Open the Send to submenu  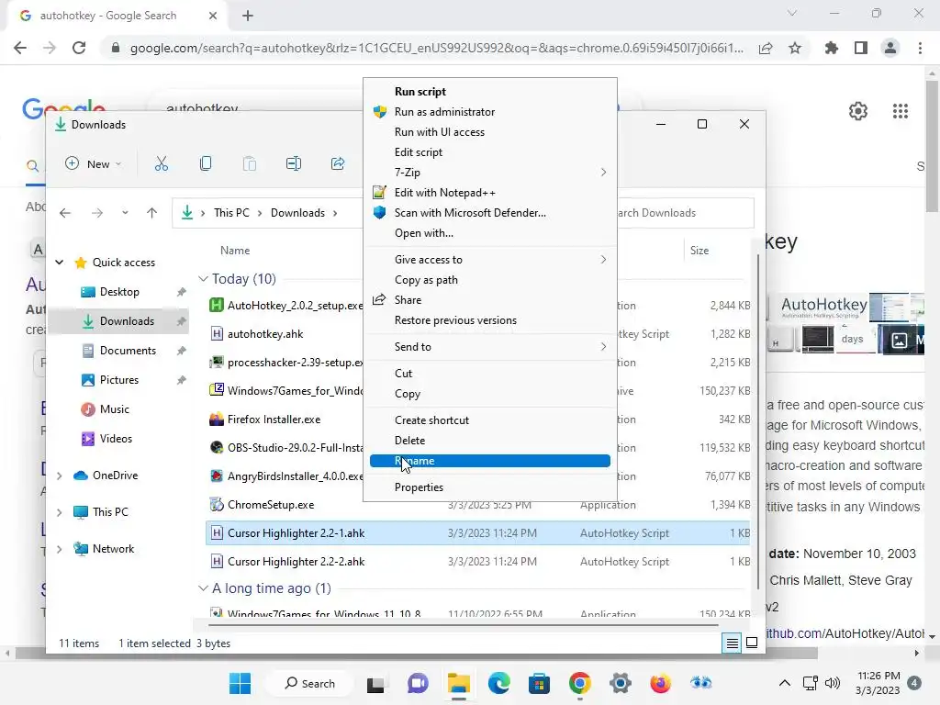point(490,347)
